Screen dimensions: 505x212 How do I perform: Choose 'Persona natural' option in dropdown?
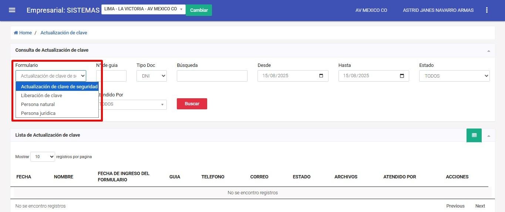click(38, 105)
